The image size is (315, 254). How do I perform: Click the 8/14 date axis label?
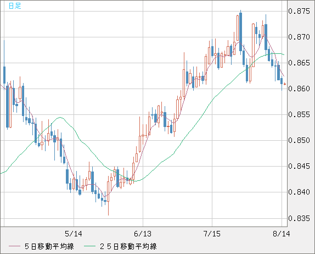click(282, 234)
